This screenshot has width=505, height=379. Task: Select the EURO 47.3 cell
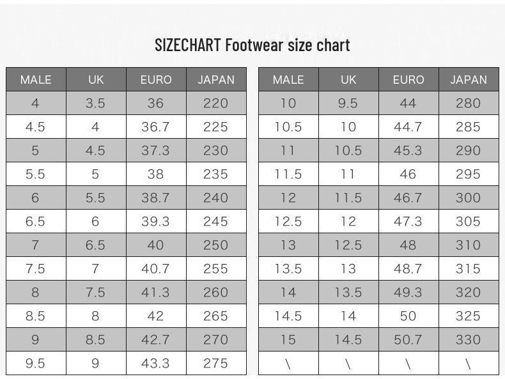tap(408, 222)
